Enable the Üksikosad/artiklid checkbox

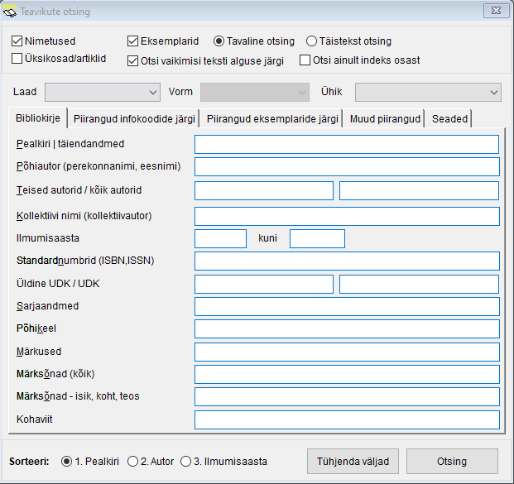(17, 59)
